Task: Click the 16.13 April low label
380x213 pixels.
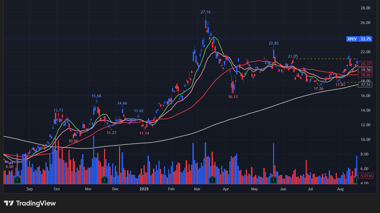Action: pyautogui.click(x=233, y=97)
